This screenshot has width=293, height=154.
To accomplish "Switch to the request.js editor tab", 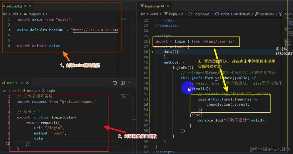I will point(15,6).
